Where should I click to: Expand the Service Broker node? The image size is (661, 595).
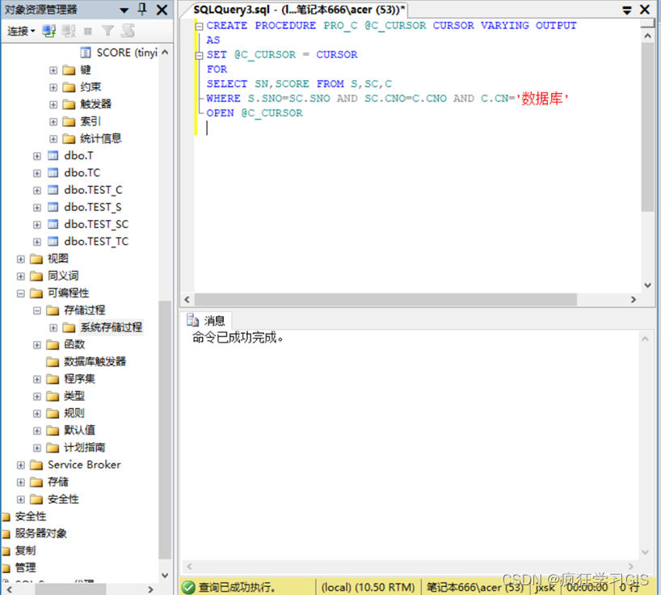[21, 465]
